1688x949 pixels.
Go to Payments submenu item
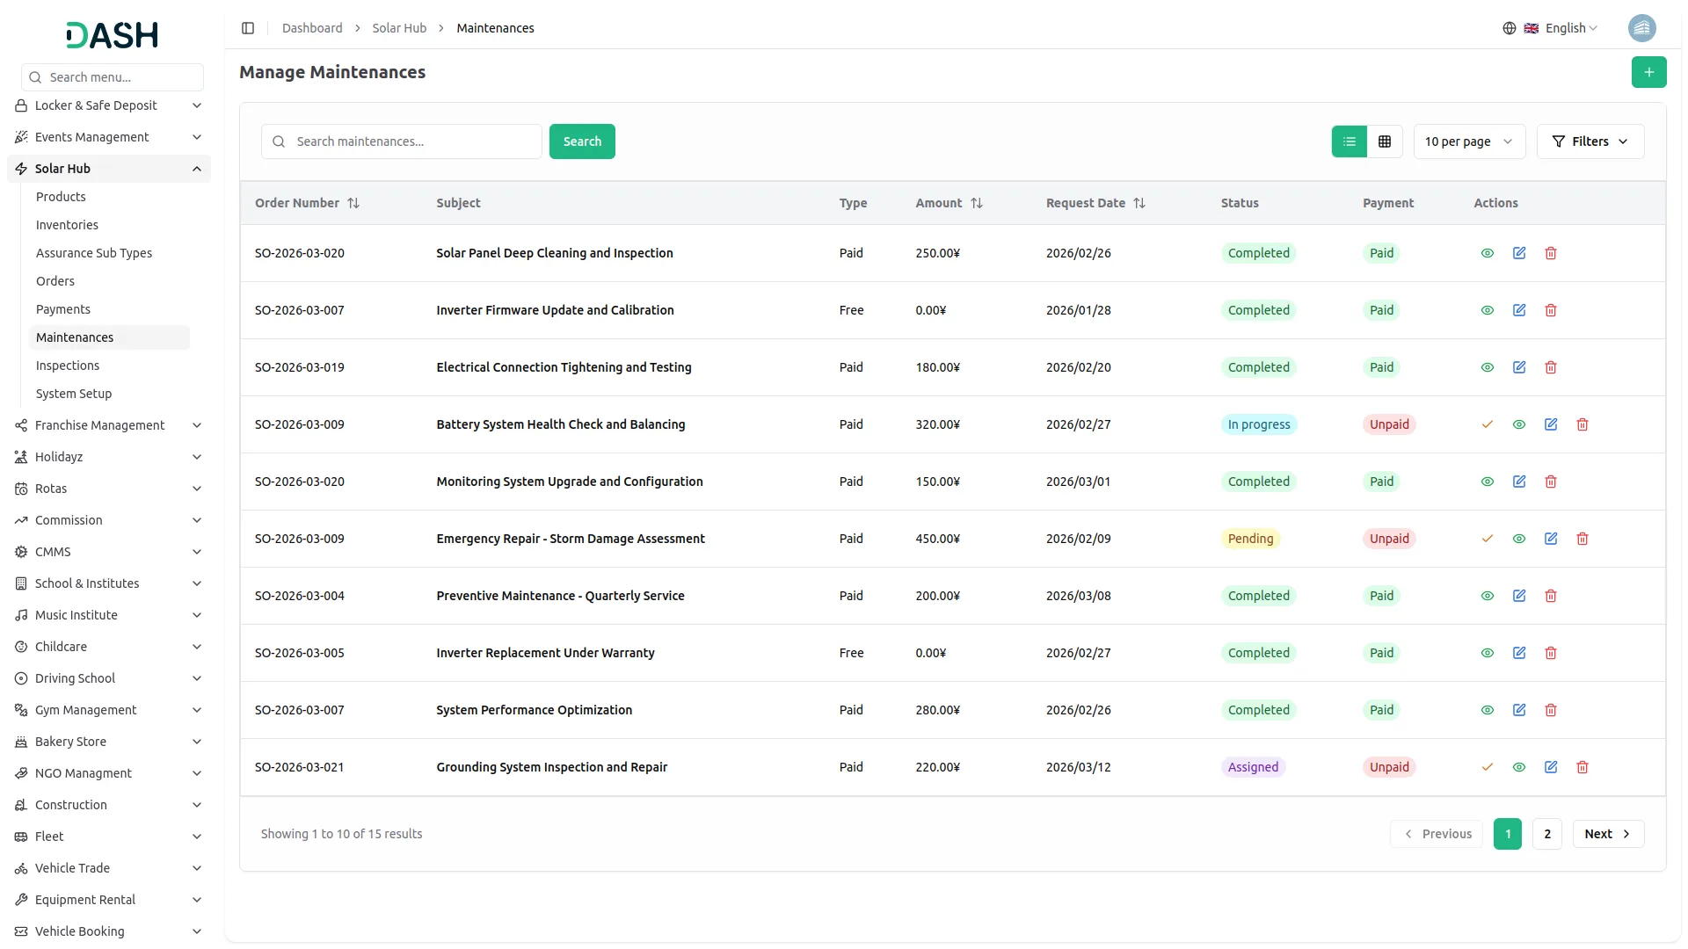[x=63, y=309]
